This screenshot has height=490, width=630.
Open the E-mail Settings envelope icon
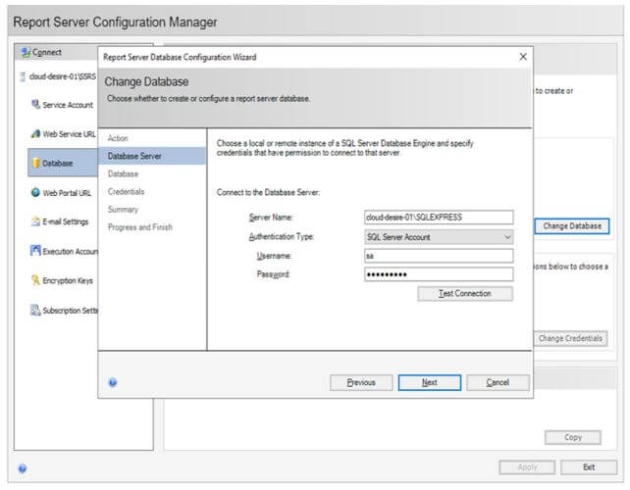[35, 221]
